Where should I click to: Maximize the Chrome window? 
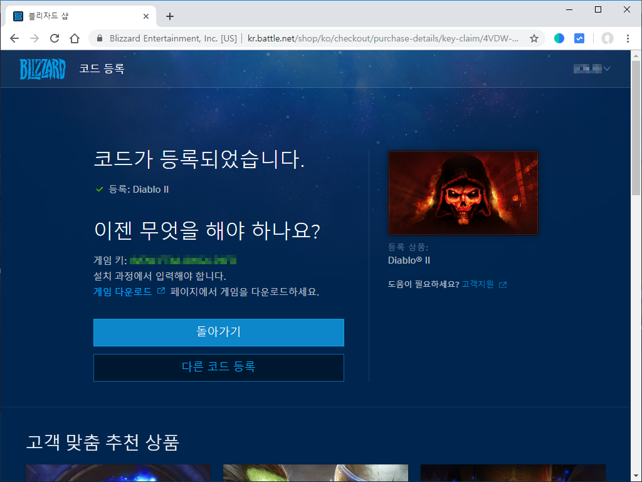pos(598,9)
